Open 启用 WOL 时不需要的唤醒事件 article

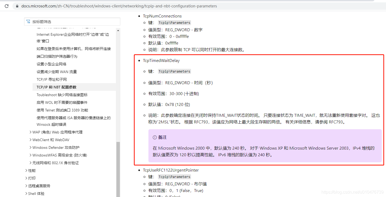62,102
